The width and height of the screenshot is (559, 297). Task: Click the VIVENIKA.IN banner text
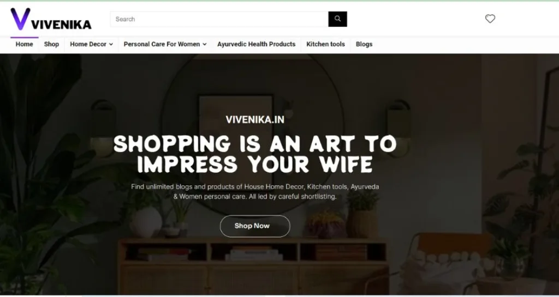coord(255,119)
